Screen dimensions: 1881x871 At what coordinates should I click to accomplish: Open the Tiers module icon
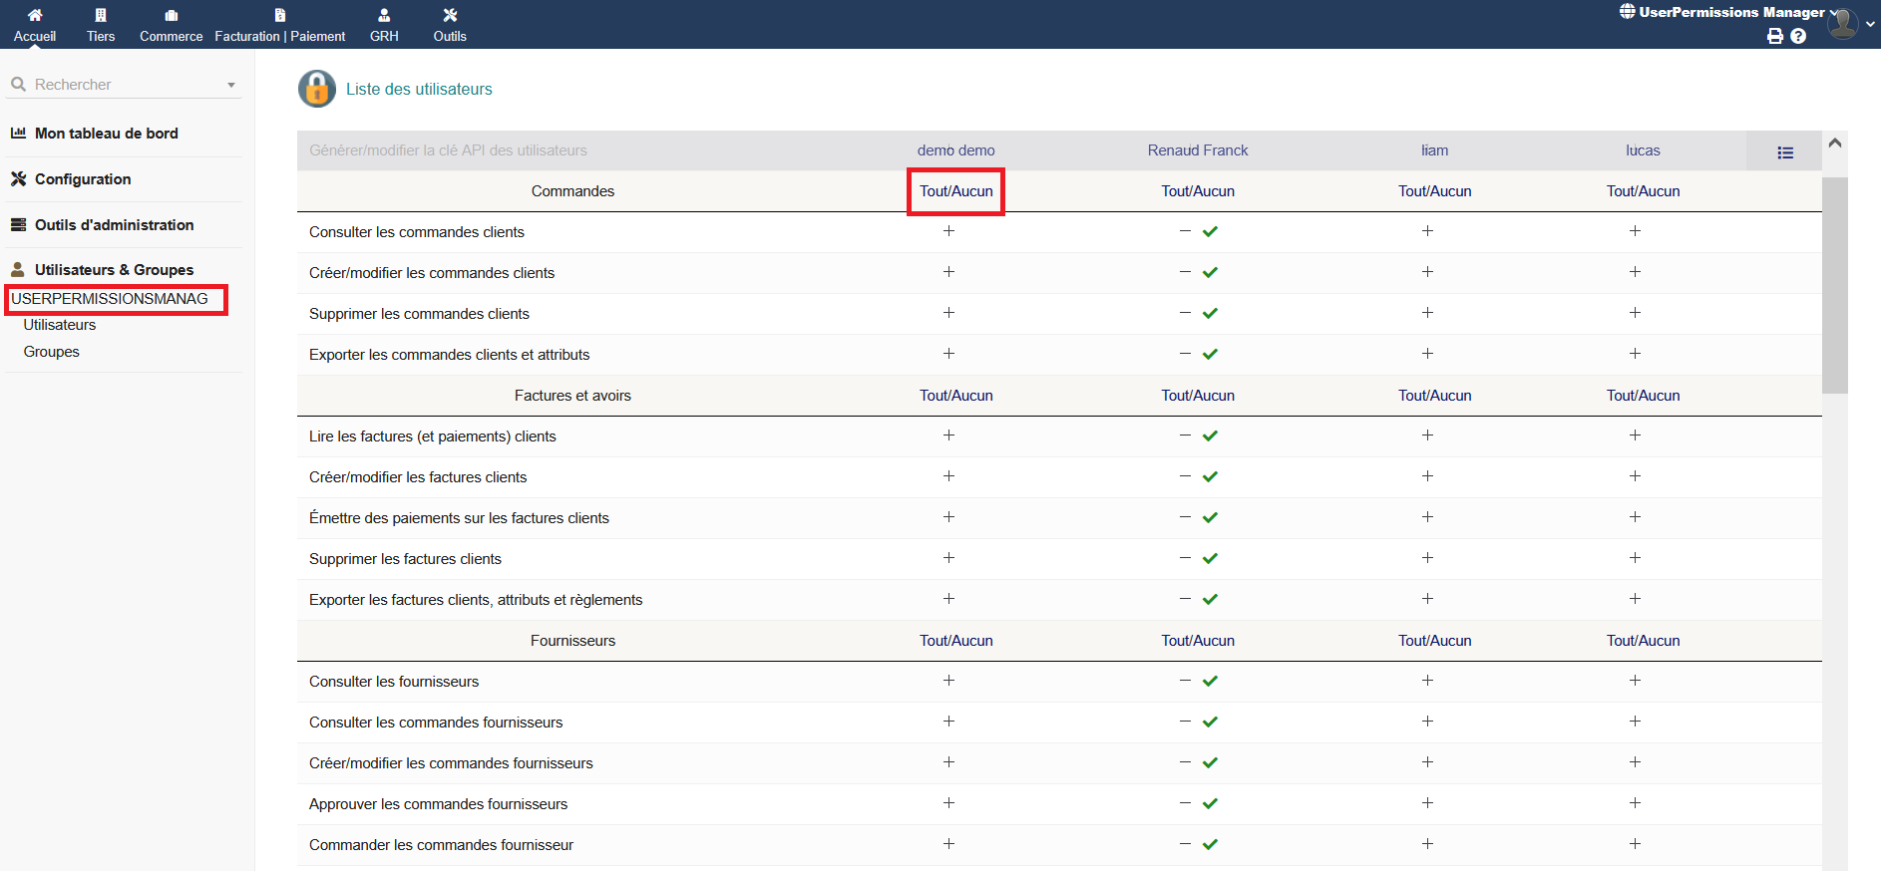click(101, 15)
